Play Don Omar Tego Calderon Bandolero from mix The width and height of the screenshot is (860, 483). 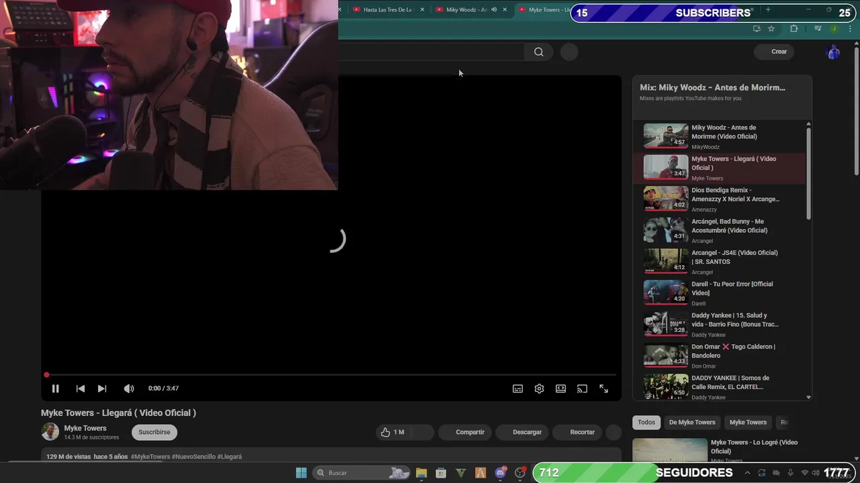[x=719, y=356]
